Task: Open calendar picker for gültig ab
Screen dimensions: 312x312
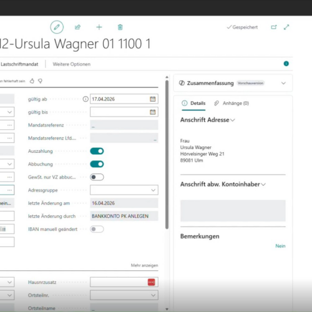Action: click(x=153, y=99)
